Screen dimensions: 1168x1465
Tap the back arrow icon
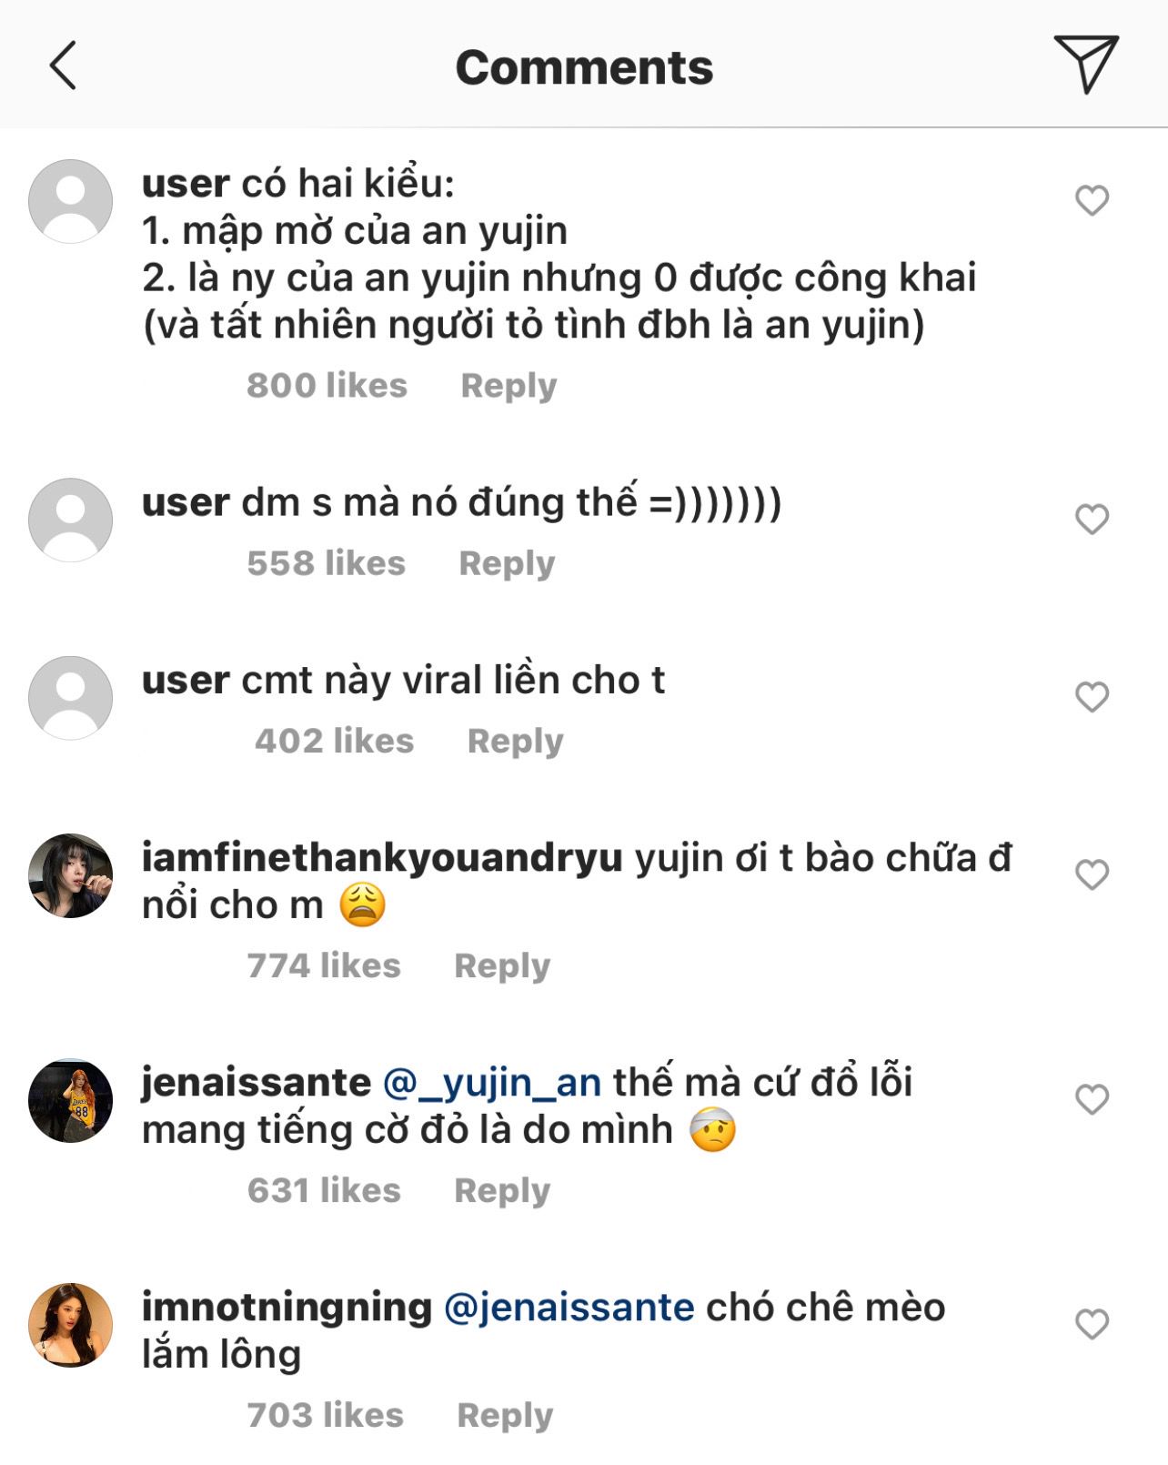coord(63,66)
